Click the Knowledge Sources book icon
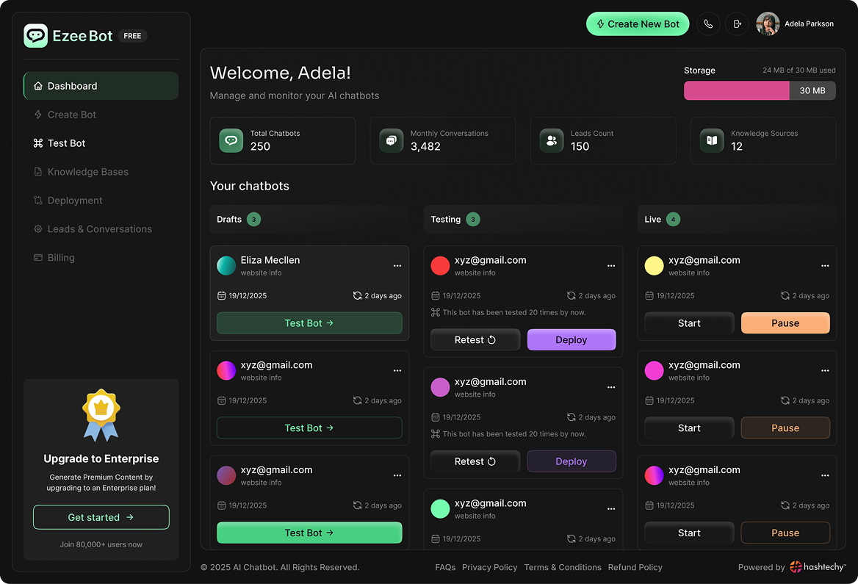The height and width of the screenshot is (584, 858). coord(711,140)
